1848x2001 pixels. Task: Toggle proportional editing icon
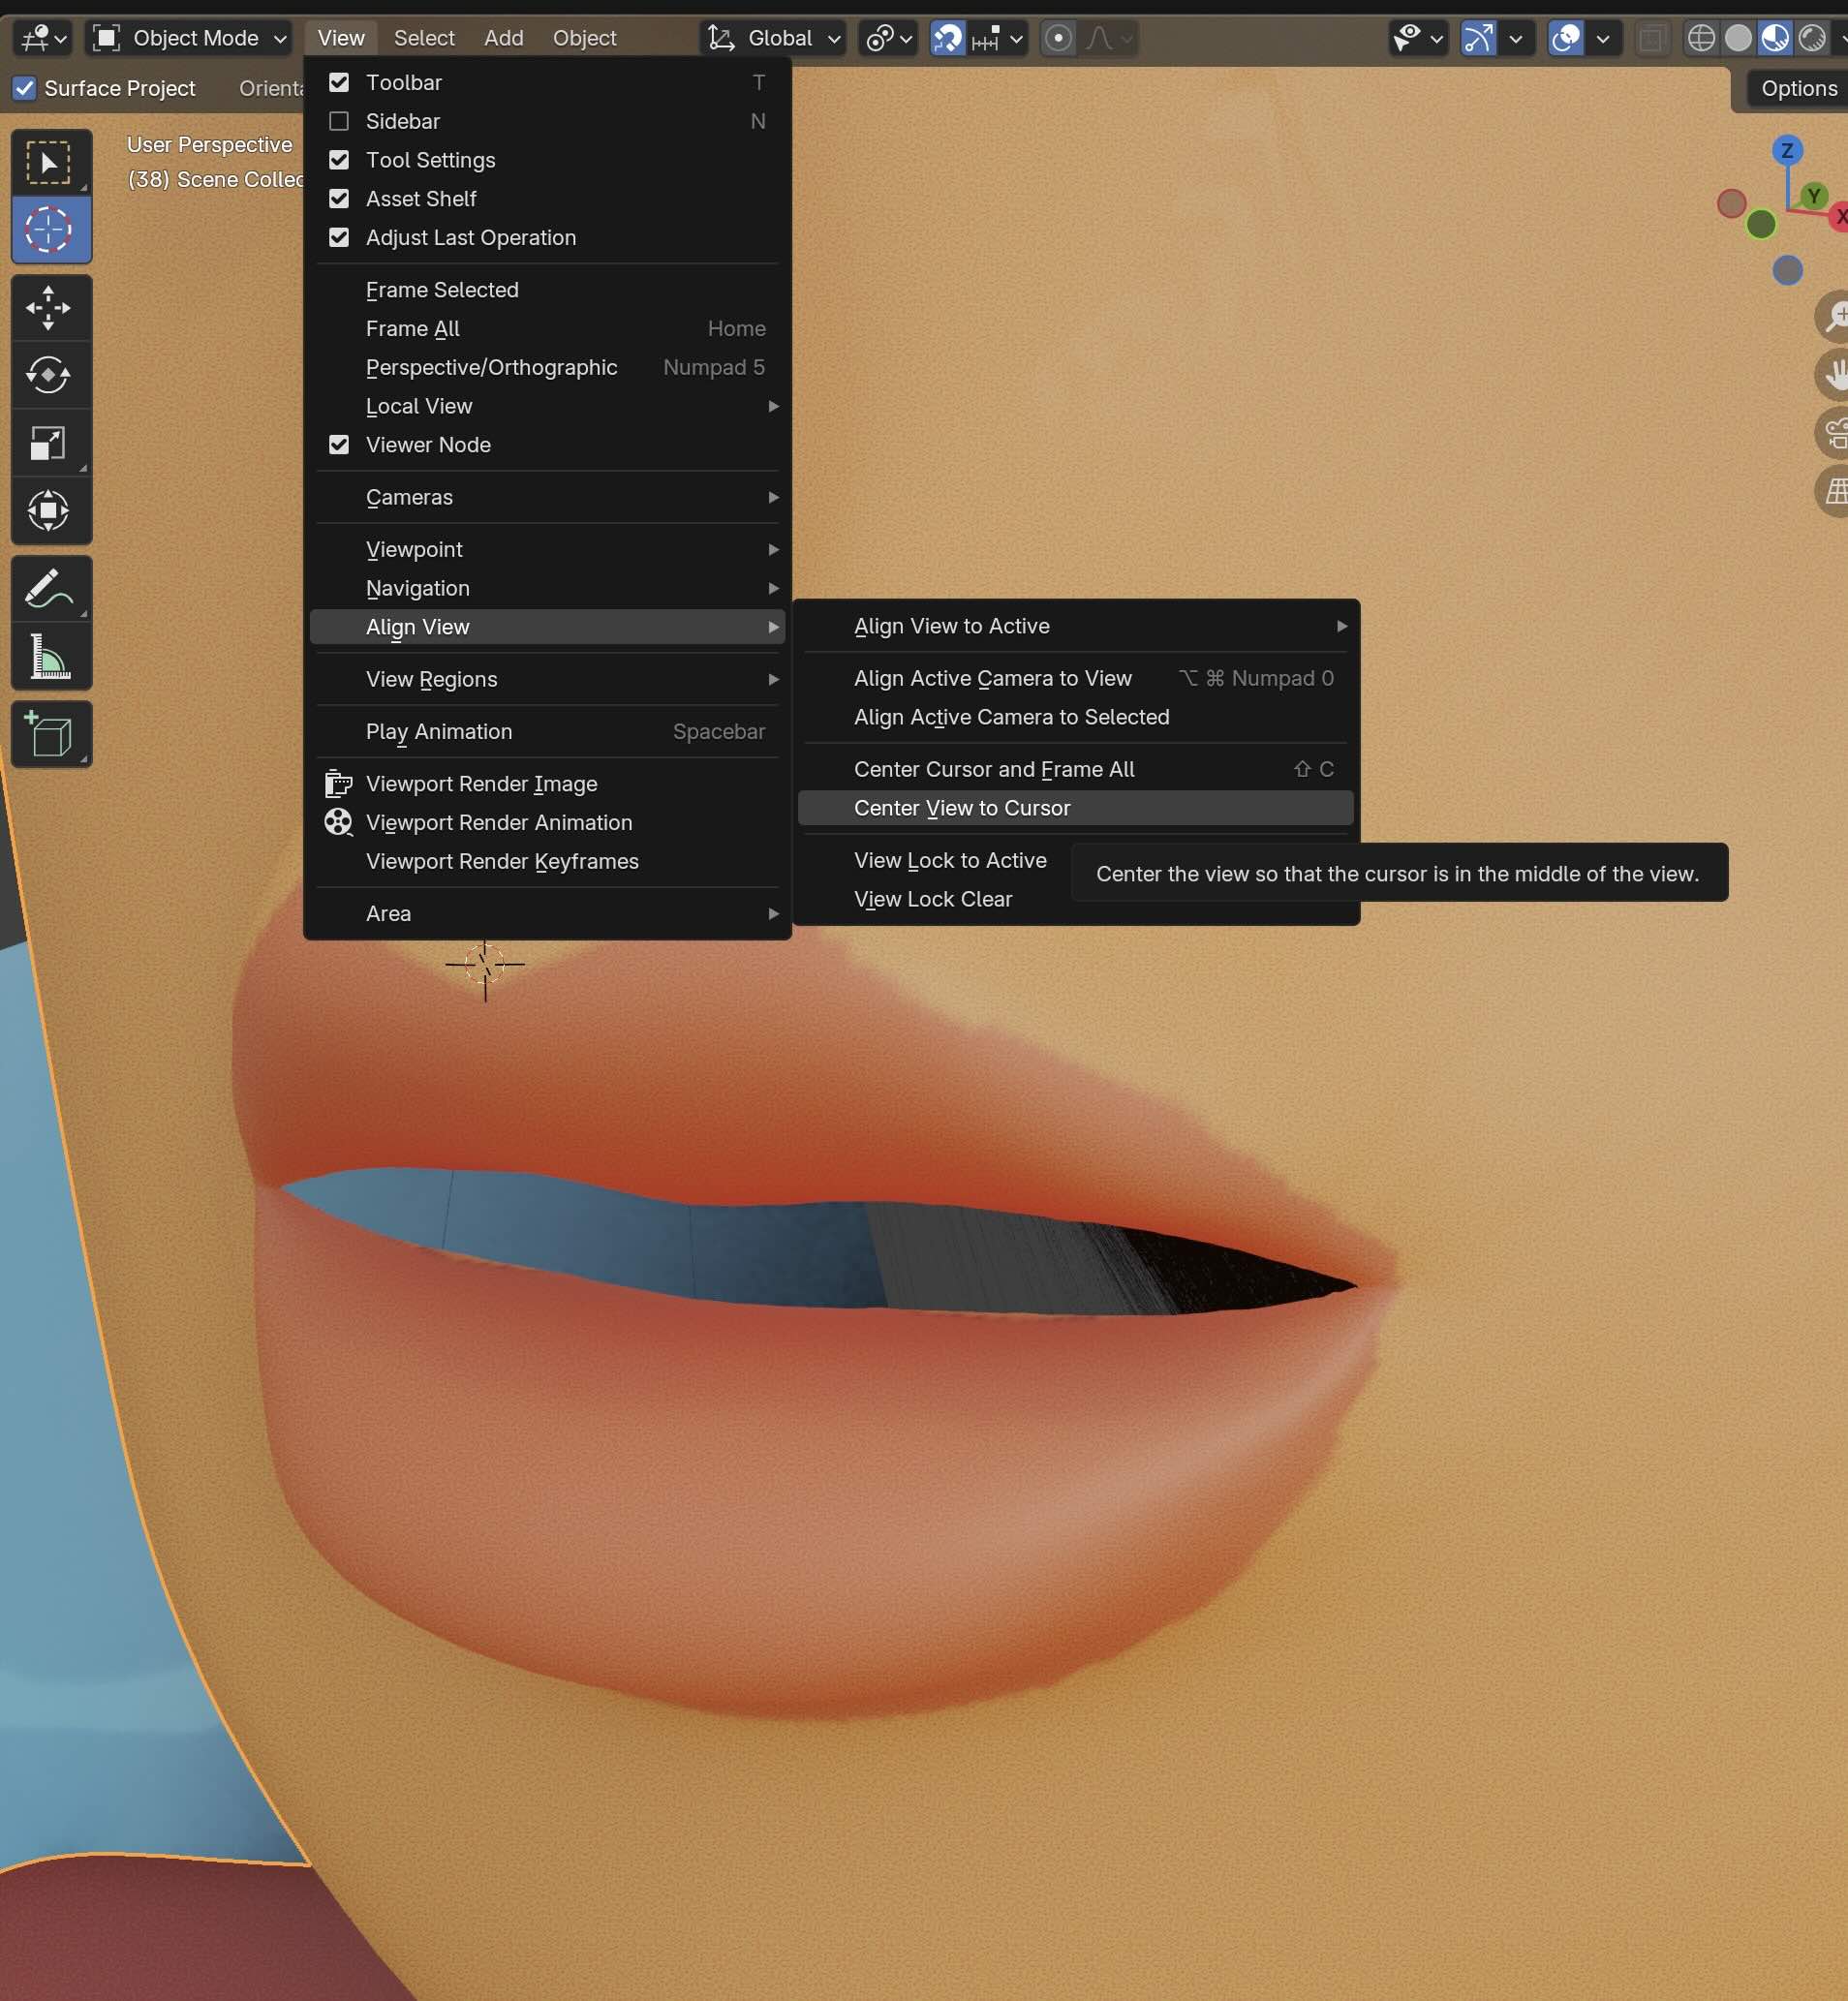[x=1058, y=38]
